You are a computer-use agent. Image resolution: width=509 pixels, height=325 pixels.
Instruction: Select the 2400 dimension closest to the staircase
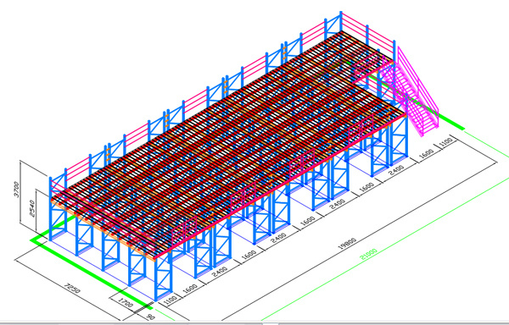pos(396,169)
